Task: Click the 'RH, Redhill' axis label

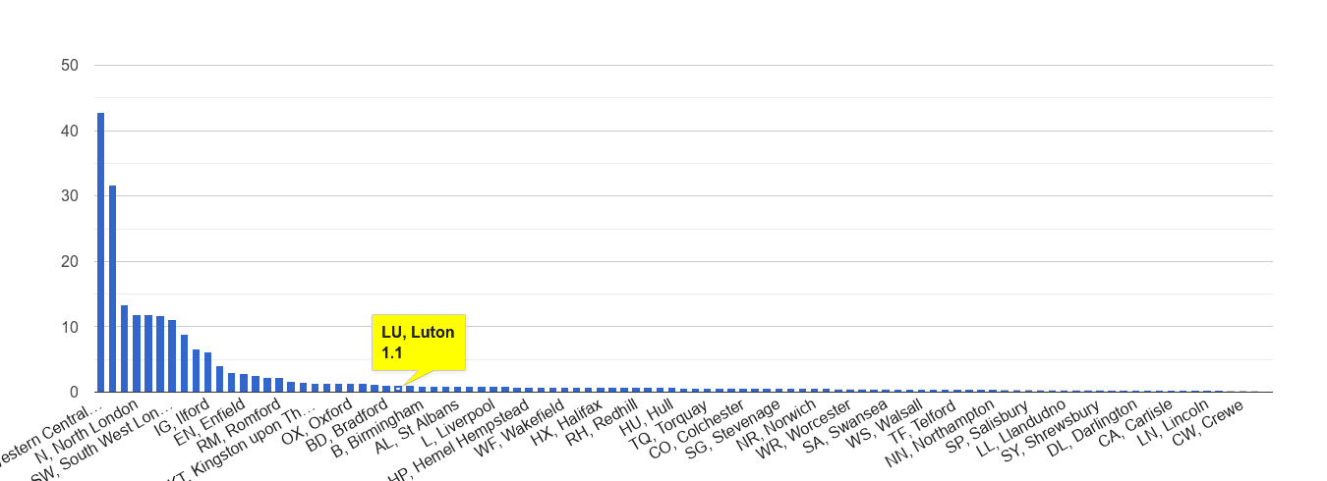Action: pyautogui.click(x=601, y=422)
